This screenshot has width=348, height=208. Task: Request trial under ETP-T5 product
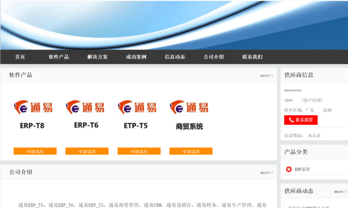click(139, 151)
